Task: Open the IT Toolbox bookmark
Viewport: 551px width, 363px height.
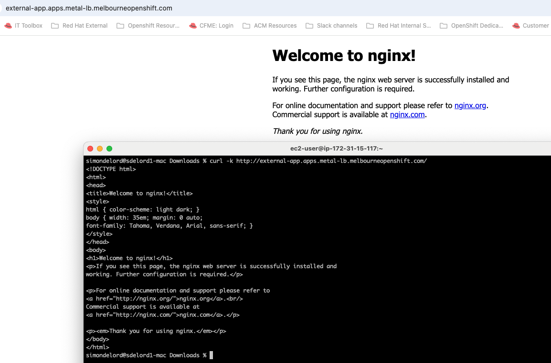Action: [23, 26]
